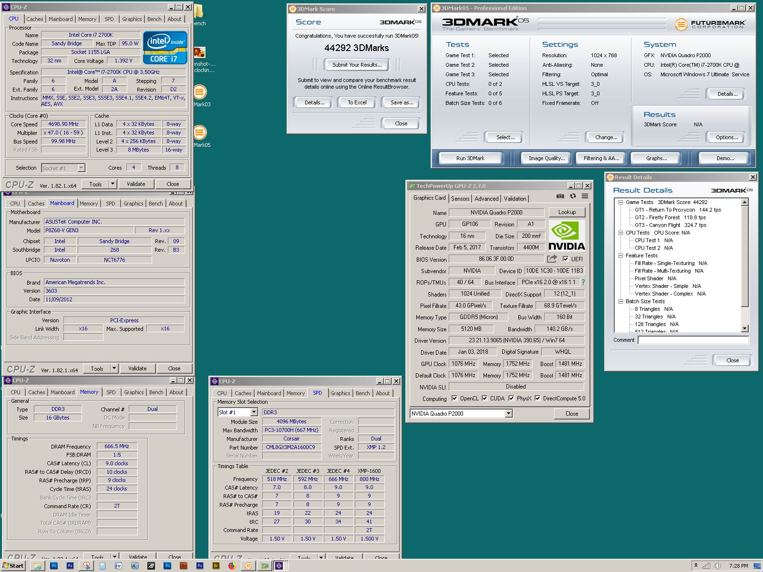This screenshot has width=763, height=572.
Task: Click the Intel Core i7 logo in CPU-Z
Action: click(165, 48)
